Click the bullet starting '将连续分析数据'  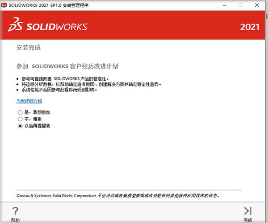click(92, 84)
